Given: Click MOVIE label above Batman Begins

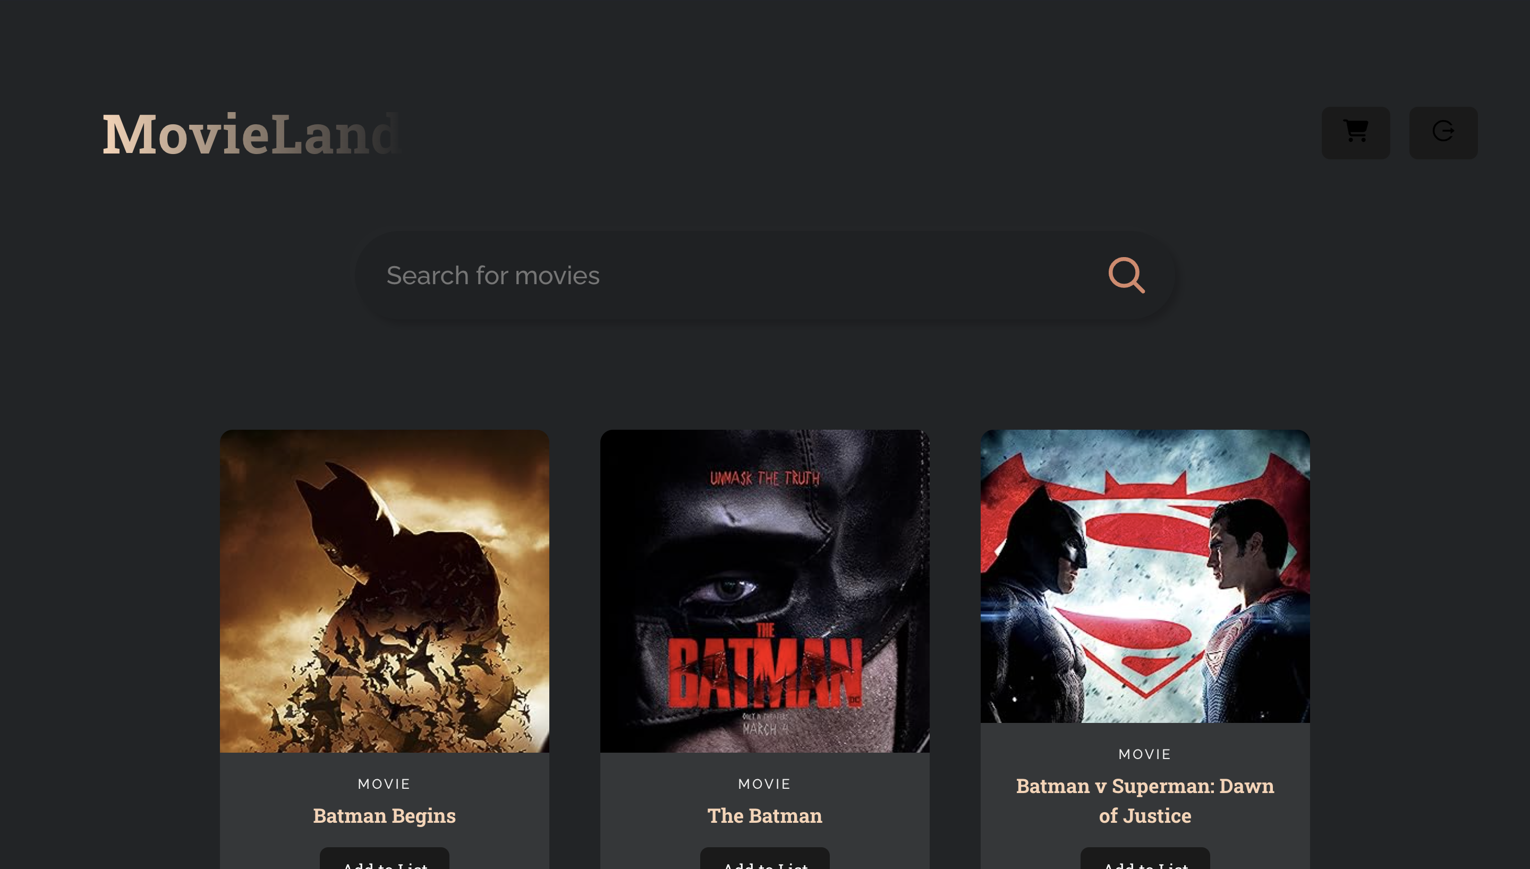Looking at the screenshot, I should tap(384, 783).
